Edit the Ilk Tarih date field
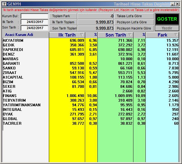Viewport: 182px width, 164px height. [34, 22]
